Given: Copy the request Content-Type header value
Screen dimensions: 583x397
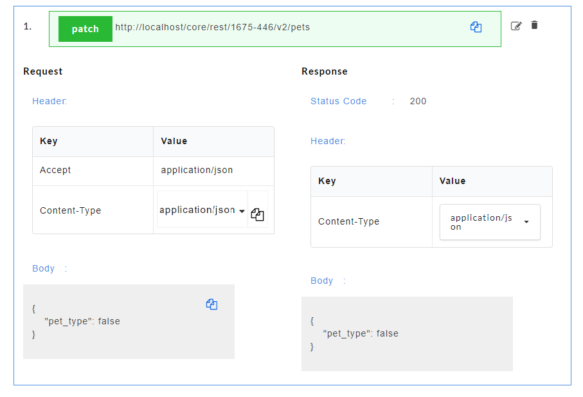Looking at the screenshot, I should pos(257,215).
